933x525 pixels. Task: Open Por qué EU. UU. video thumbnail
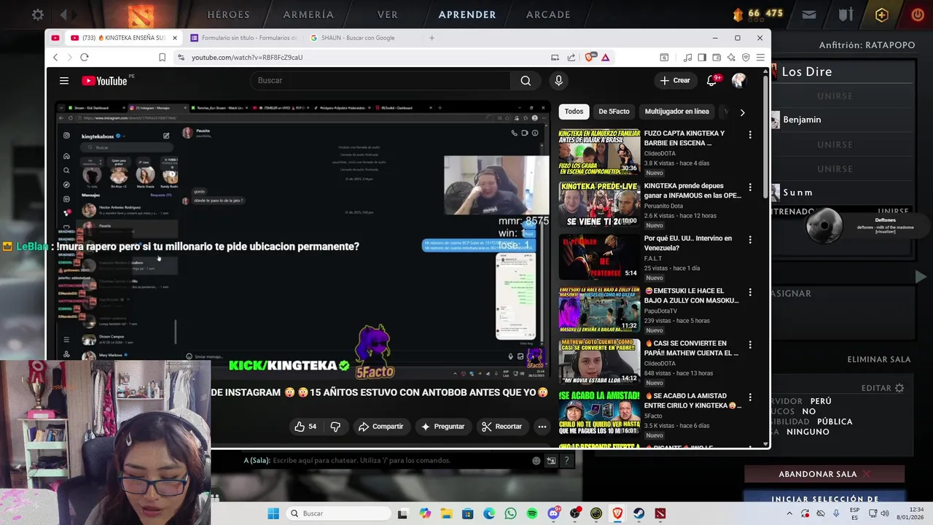(599, 257)
